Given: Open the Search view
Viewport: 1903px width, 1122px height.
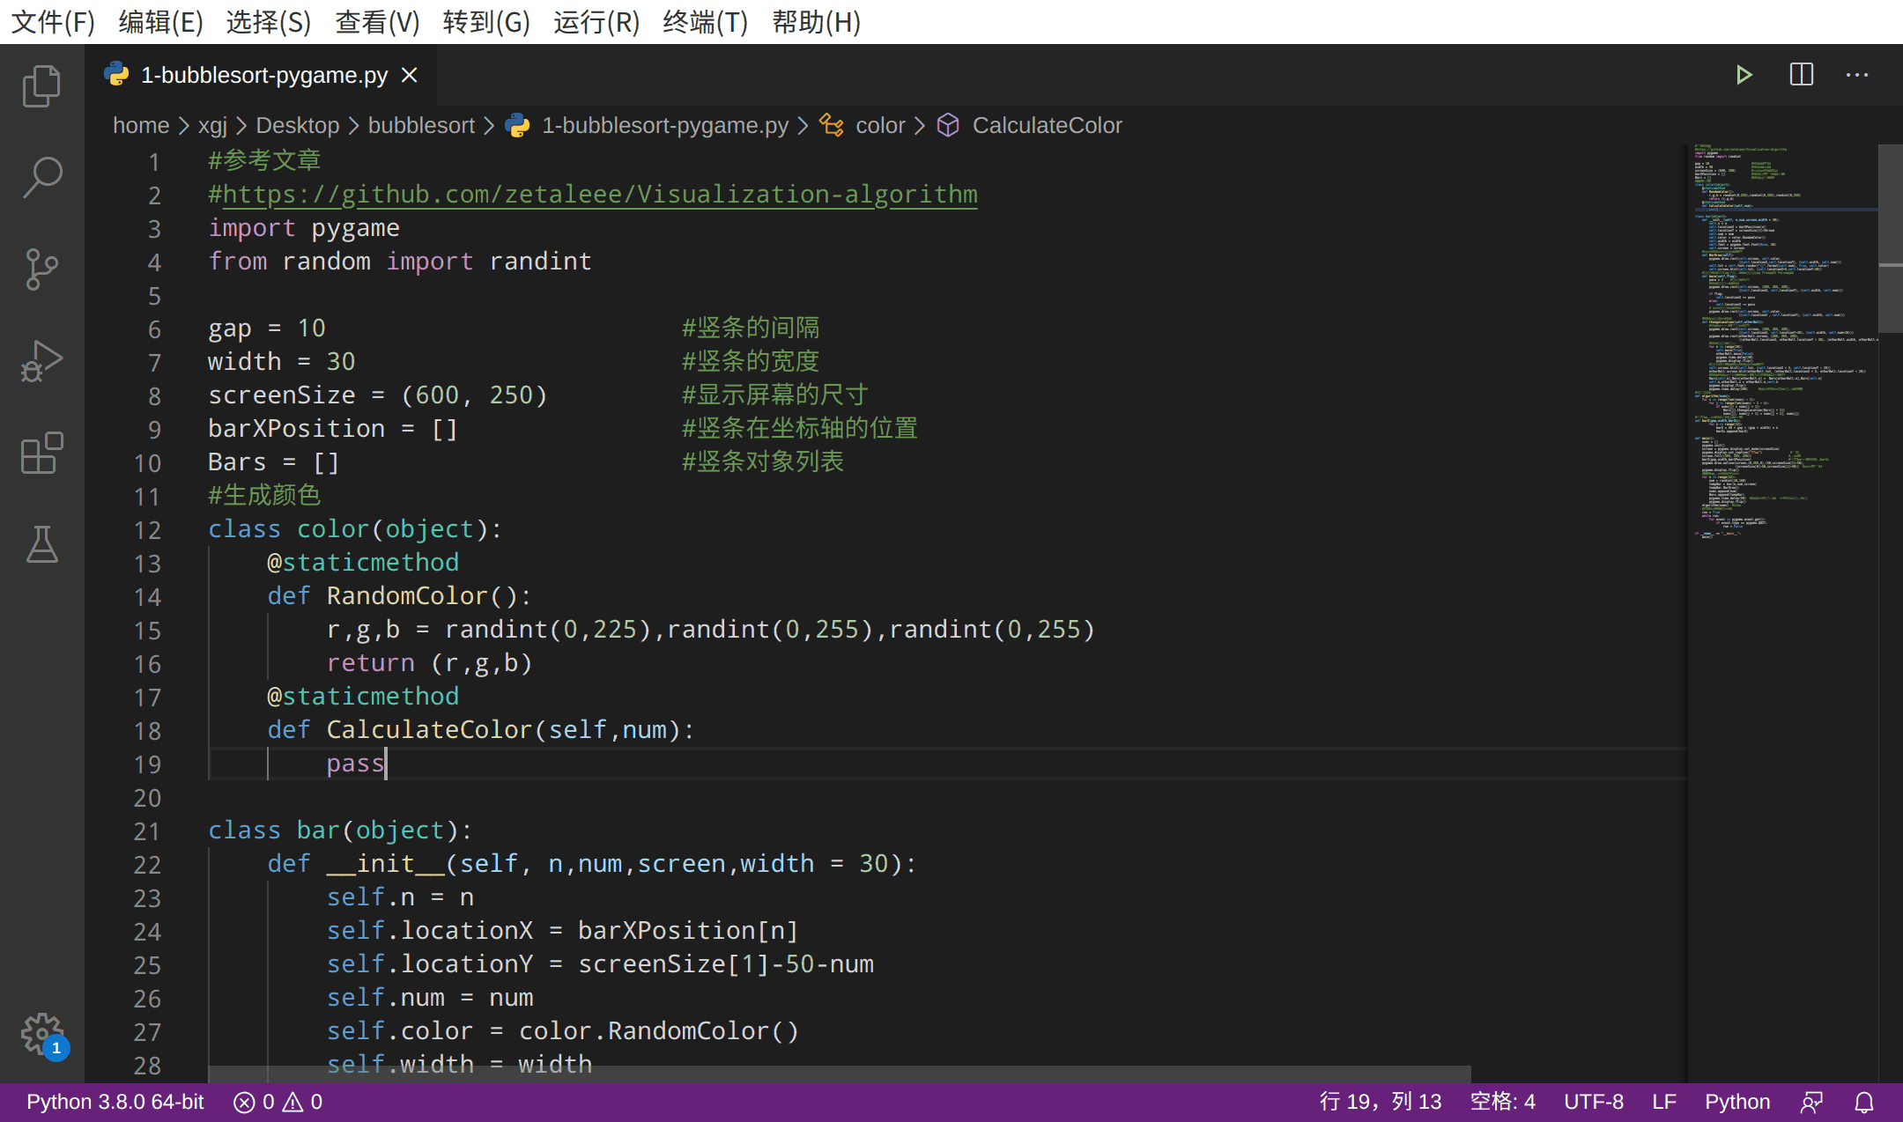Looking at the screenshot, I should pos(41,177).
